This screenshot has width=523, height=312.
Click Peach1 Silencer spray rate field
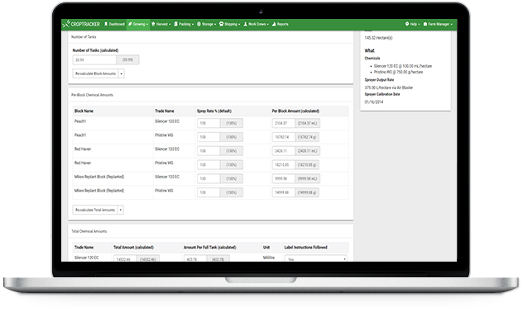point(209,123)
